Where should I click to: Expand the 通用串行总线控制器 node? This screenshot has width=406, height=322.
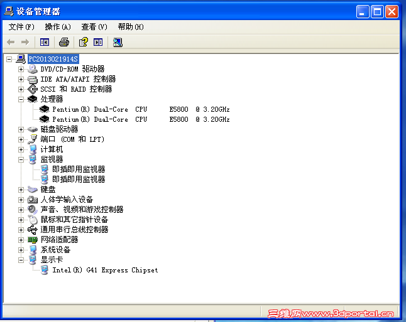coord(21,230)
